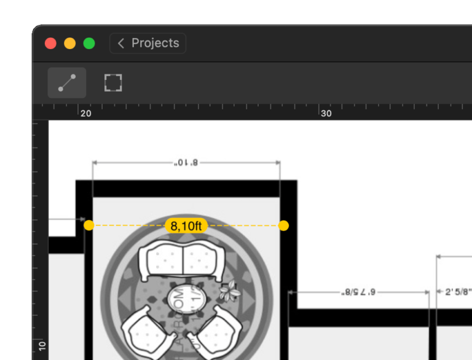Select the rectangular area selection tool
Viewport: 472px width, 360px height.
(113, 83)
